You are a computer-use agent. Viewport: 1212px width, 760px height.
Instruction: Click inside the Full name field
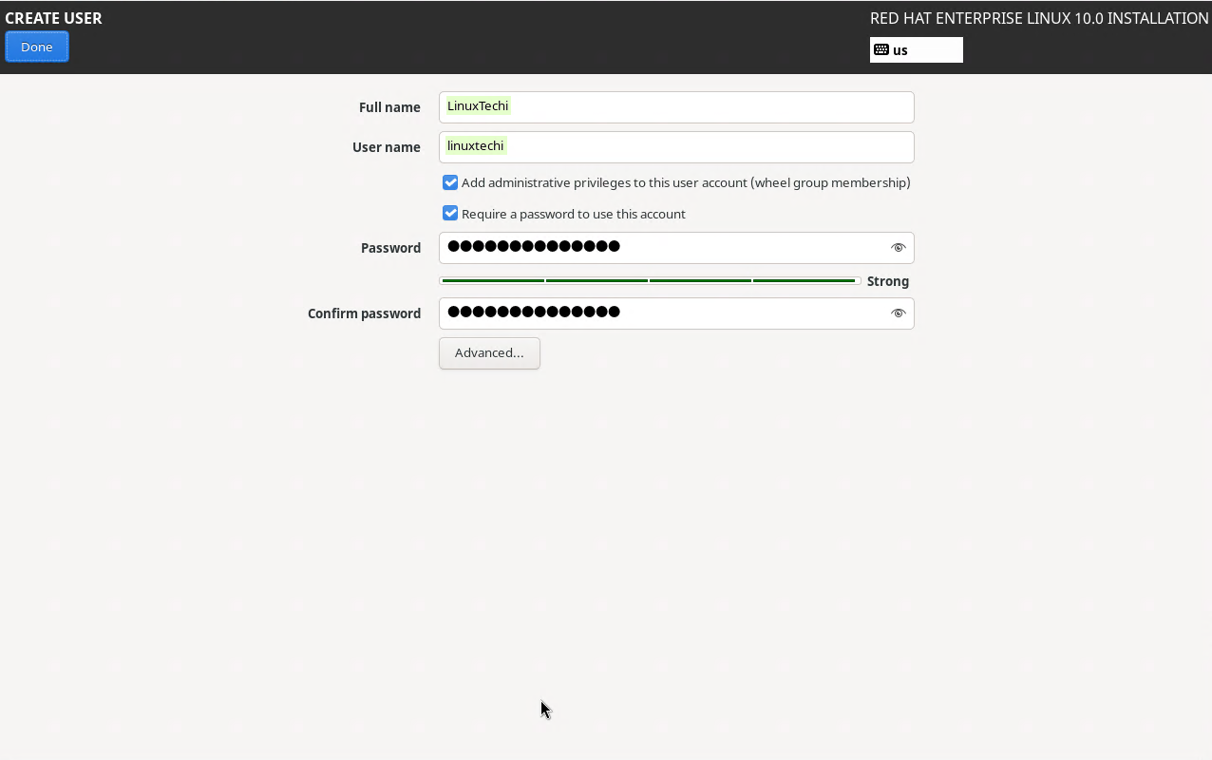coord(676,107)
